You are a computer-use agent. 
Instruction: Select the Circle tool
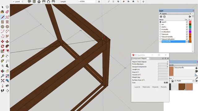tap(2, 27)
